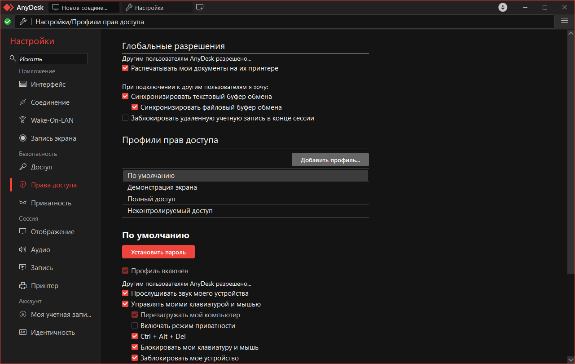Click the hamburger menu icon top right

pyautogui.click(x=565, y=22)
